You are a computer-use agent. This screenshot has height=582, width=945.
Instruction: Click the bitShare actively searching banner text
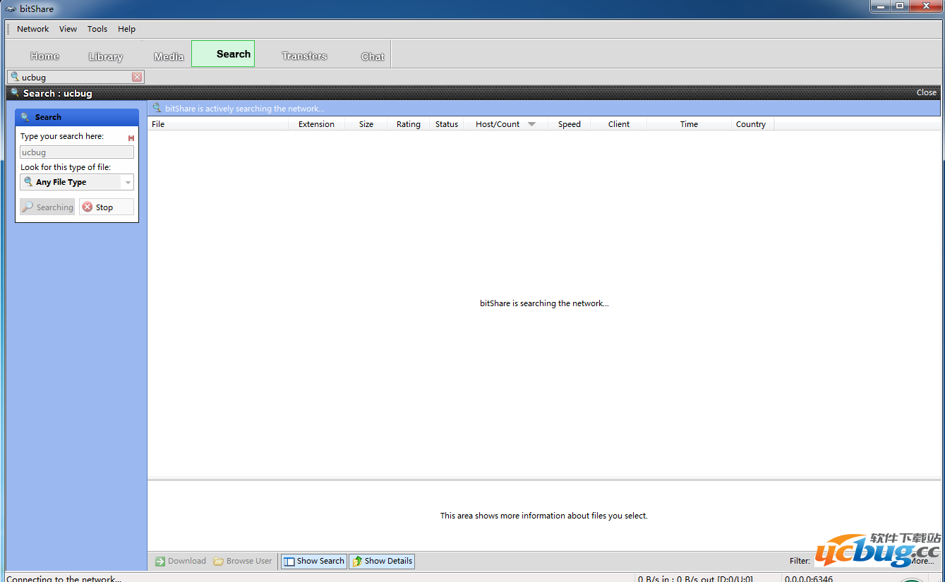point(245,109)
